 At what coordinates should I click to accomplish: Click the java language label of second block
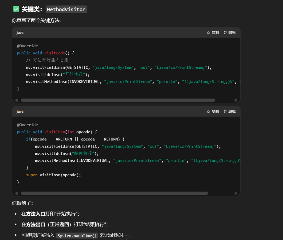[x=20, y=111]
